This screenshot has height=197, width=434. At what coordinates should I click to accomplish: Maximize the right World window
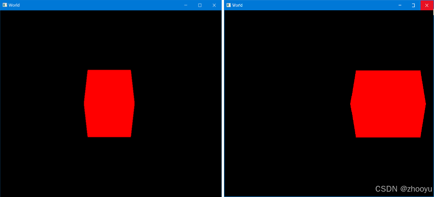point(413,5)
